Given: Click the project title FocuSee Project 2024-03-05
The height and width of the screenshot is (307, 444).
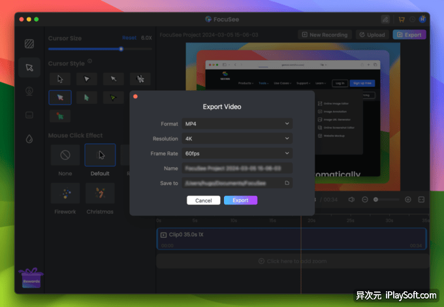Looking at the screenshot, I should pyautogui.click(x=209, y=35).
